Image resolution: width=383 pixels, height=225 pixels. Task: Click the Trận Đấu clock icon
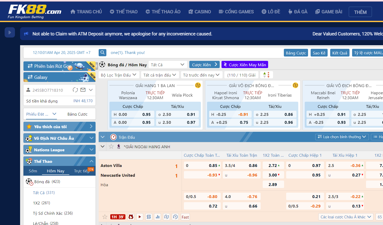coord(113,137)
